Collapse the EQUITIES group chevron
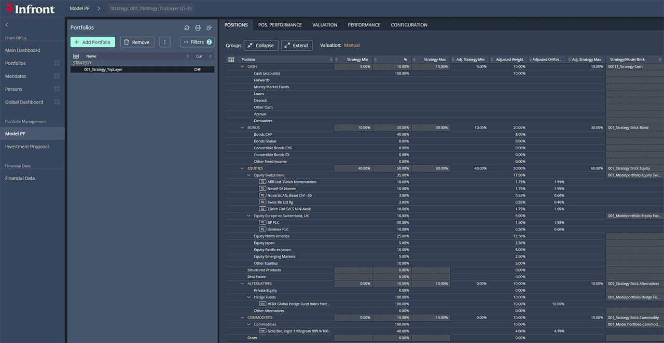 pyautogui.click(x=242, y=168)
